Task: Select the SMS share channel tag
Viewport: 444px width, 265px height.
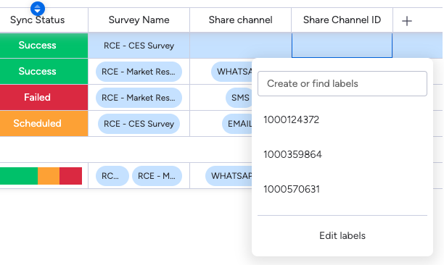Action: pos(239,98)
